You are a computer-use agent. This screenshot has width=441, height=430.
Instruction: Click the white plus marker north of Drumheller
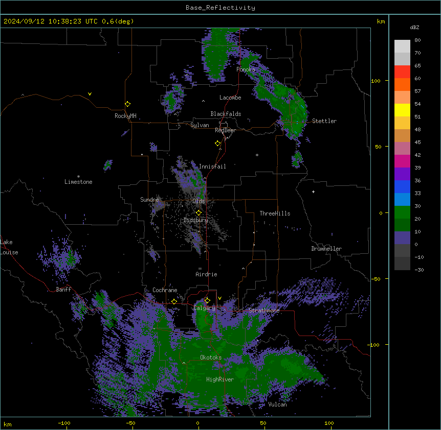click(x=313, y=192)
